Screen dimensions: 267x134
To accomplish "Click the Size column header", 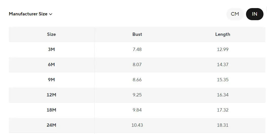I will click(x=51, y=34).
